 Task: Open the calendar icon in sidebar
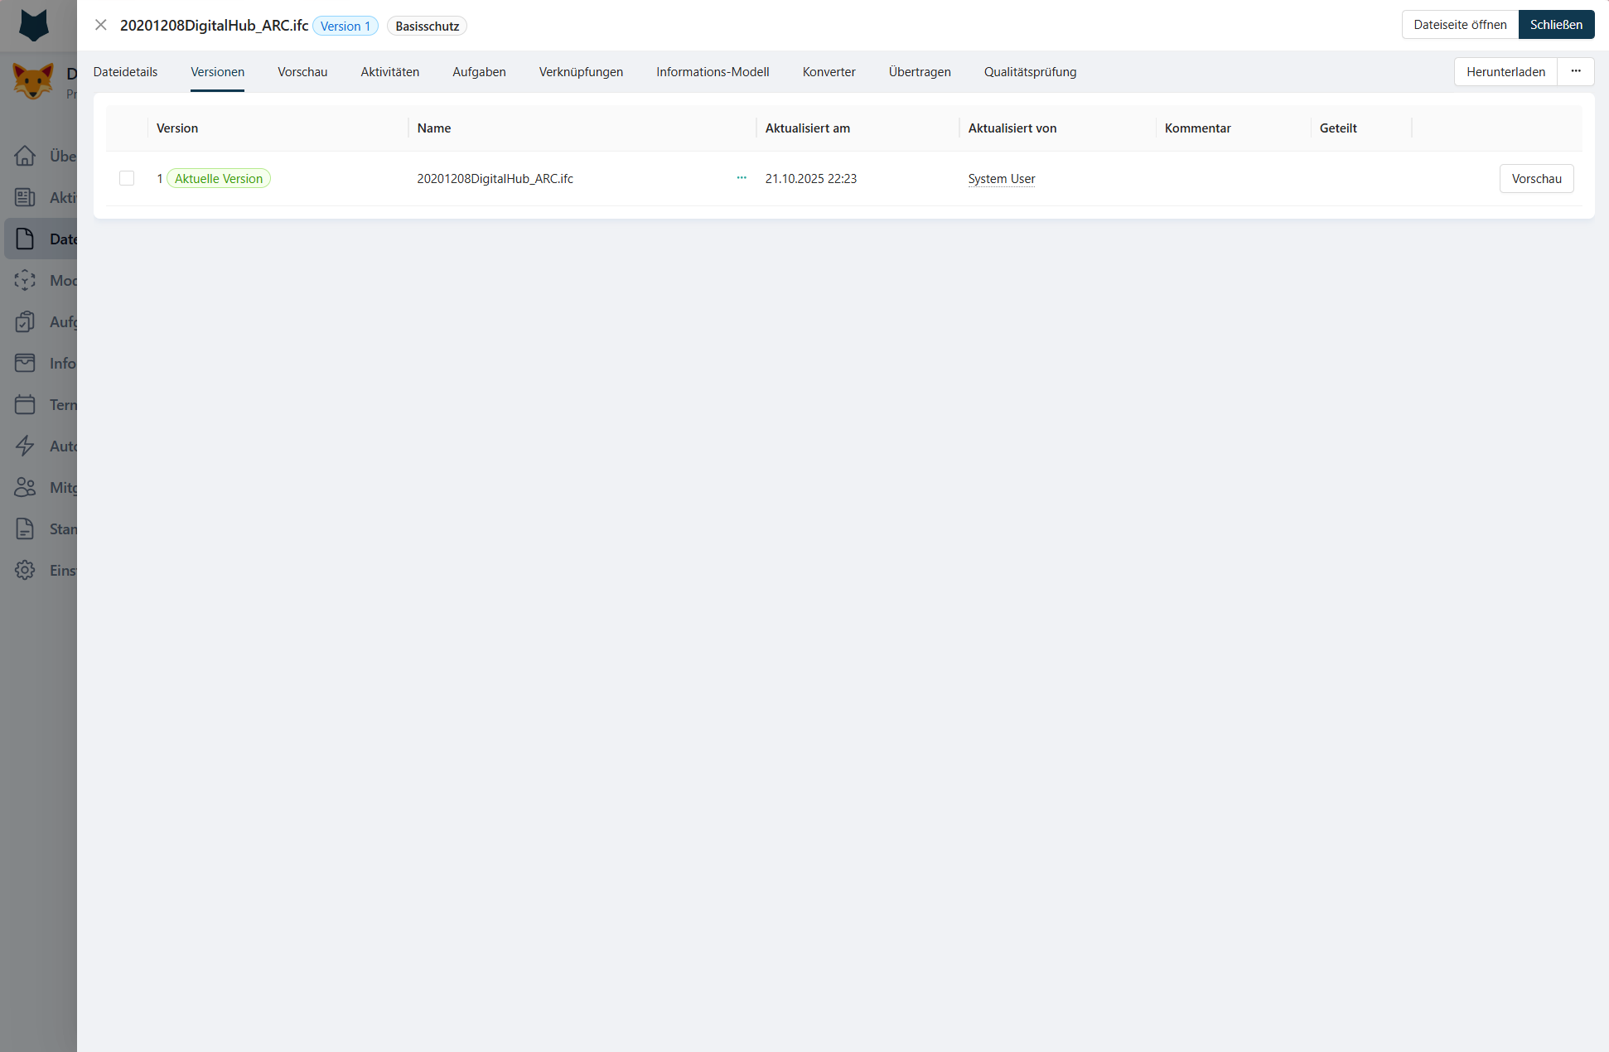click(x=25, y=404)
